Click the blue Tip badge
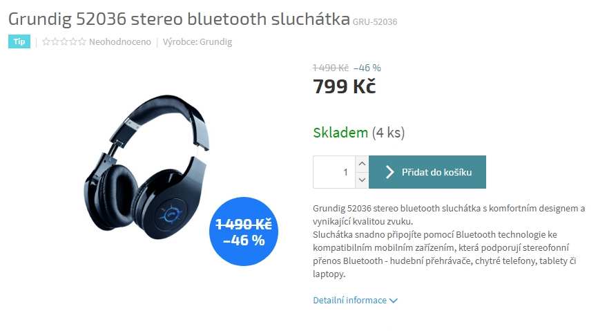598x331 pixels. coord(19,41)
